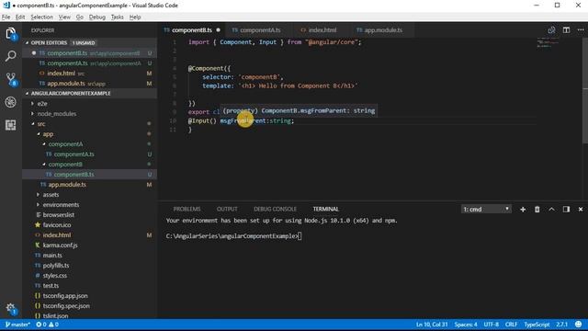Image resolution: width=588 pixels, height=331 pixels.
Task: Click errors and warnings count in status bar
Action: pyautogui.click(x=47, y=325)
